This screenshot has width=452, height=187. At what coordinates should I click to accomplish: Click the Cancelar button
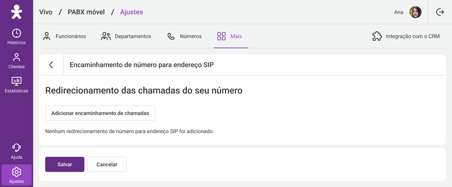[x=107, y=164]
